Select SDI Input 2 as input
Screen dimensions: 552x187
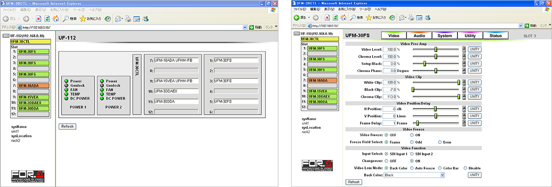[x=412, y=154]
